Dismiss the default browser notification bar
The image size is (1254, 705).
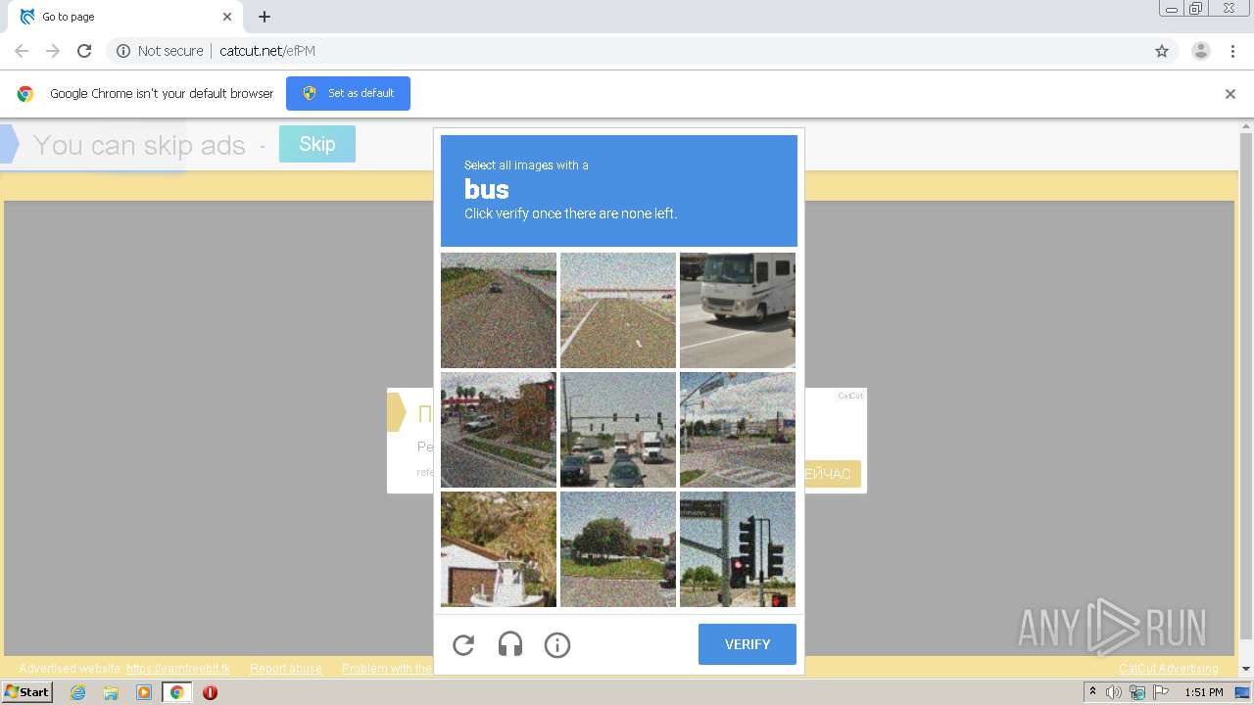(x=1230, y=94)
